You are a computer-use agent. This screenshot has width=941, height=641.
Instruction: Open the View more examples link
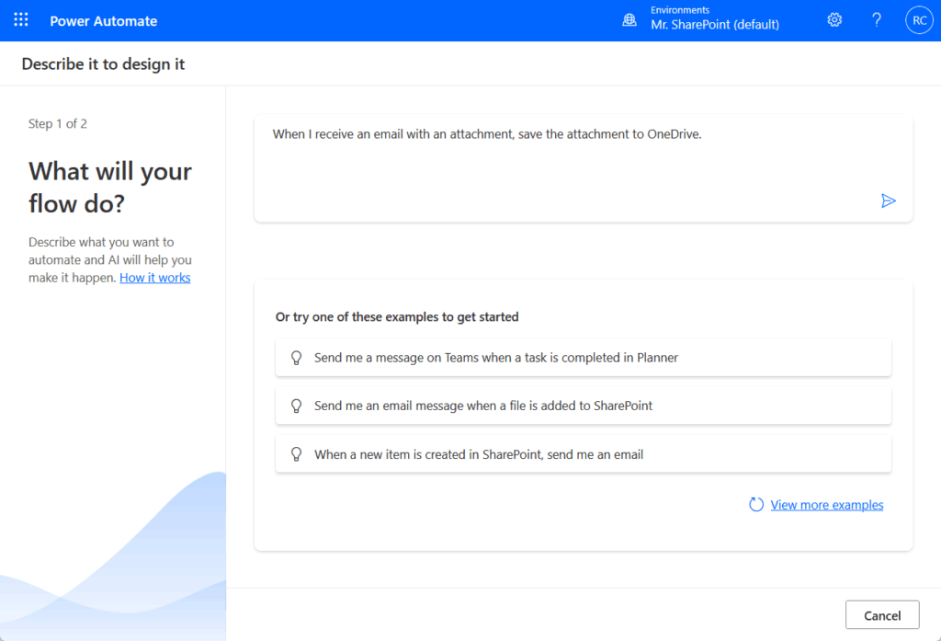click(826, 505)
